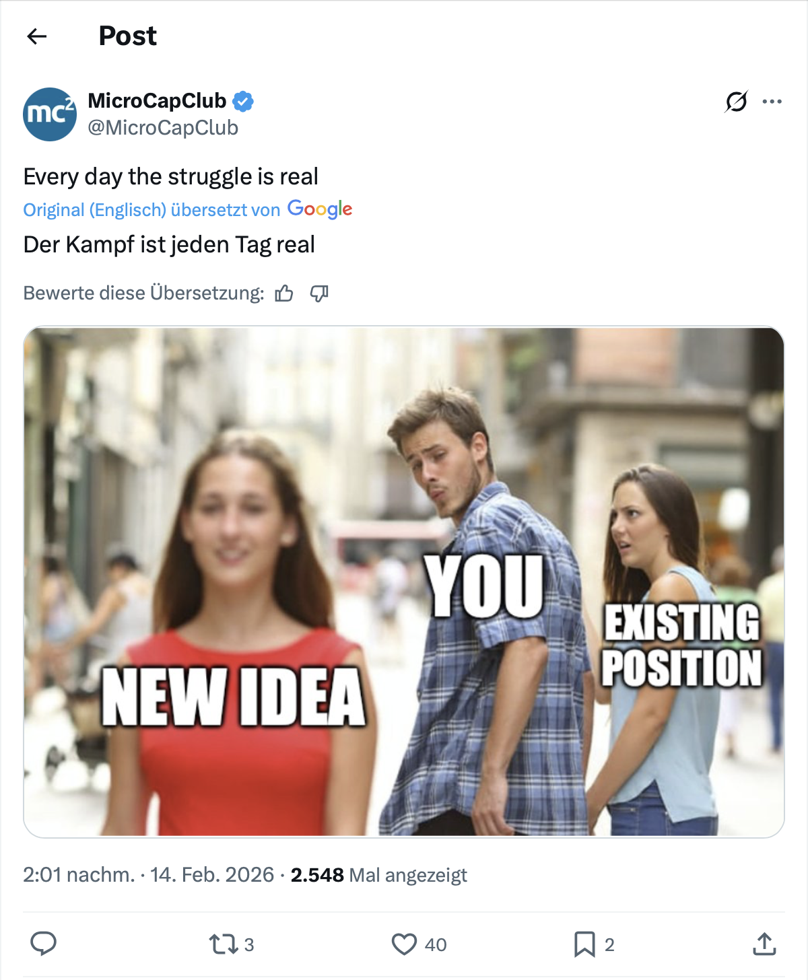Image resolution: width=808 pixels, height=980 pixels.
Task: Click the Google logo in translation line
Action: [320, 209]
